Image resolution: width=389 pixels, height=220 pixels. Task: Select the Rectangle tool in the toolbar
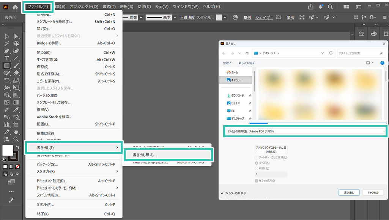click(x=7, y=66)
